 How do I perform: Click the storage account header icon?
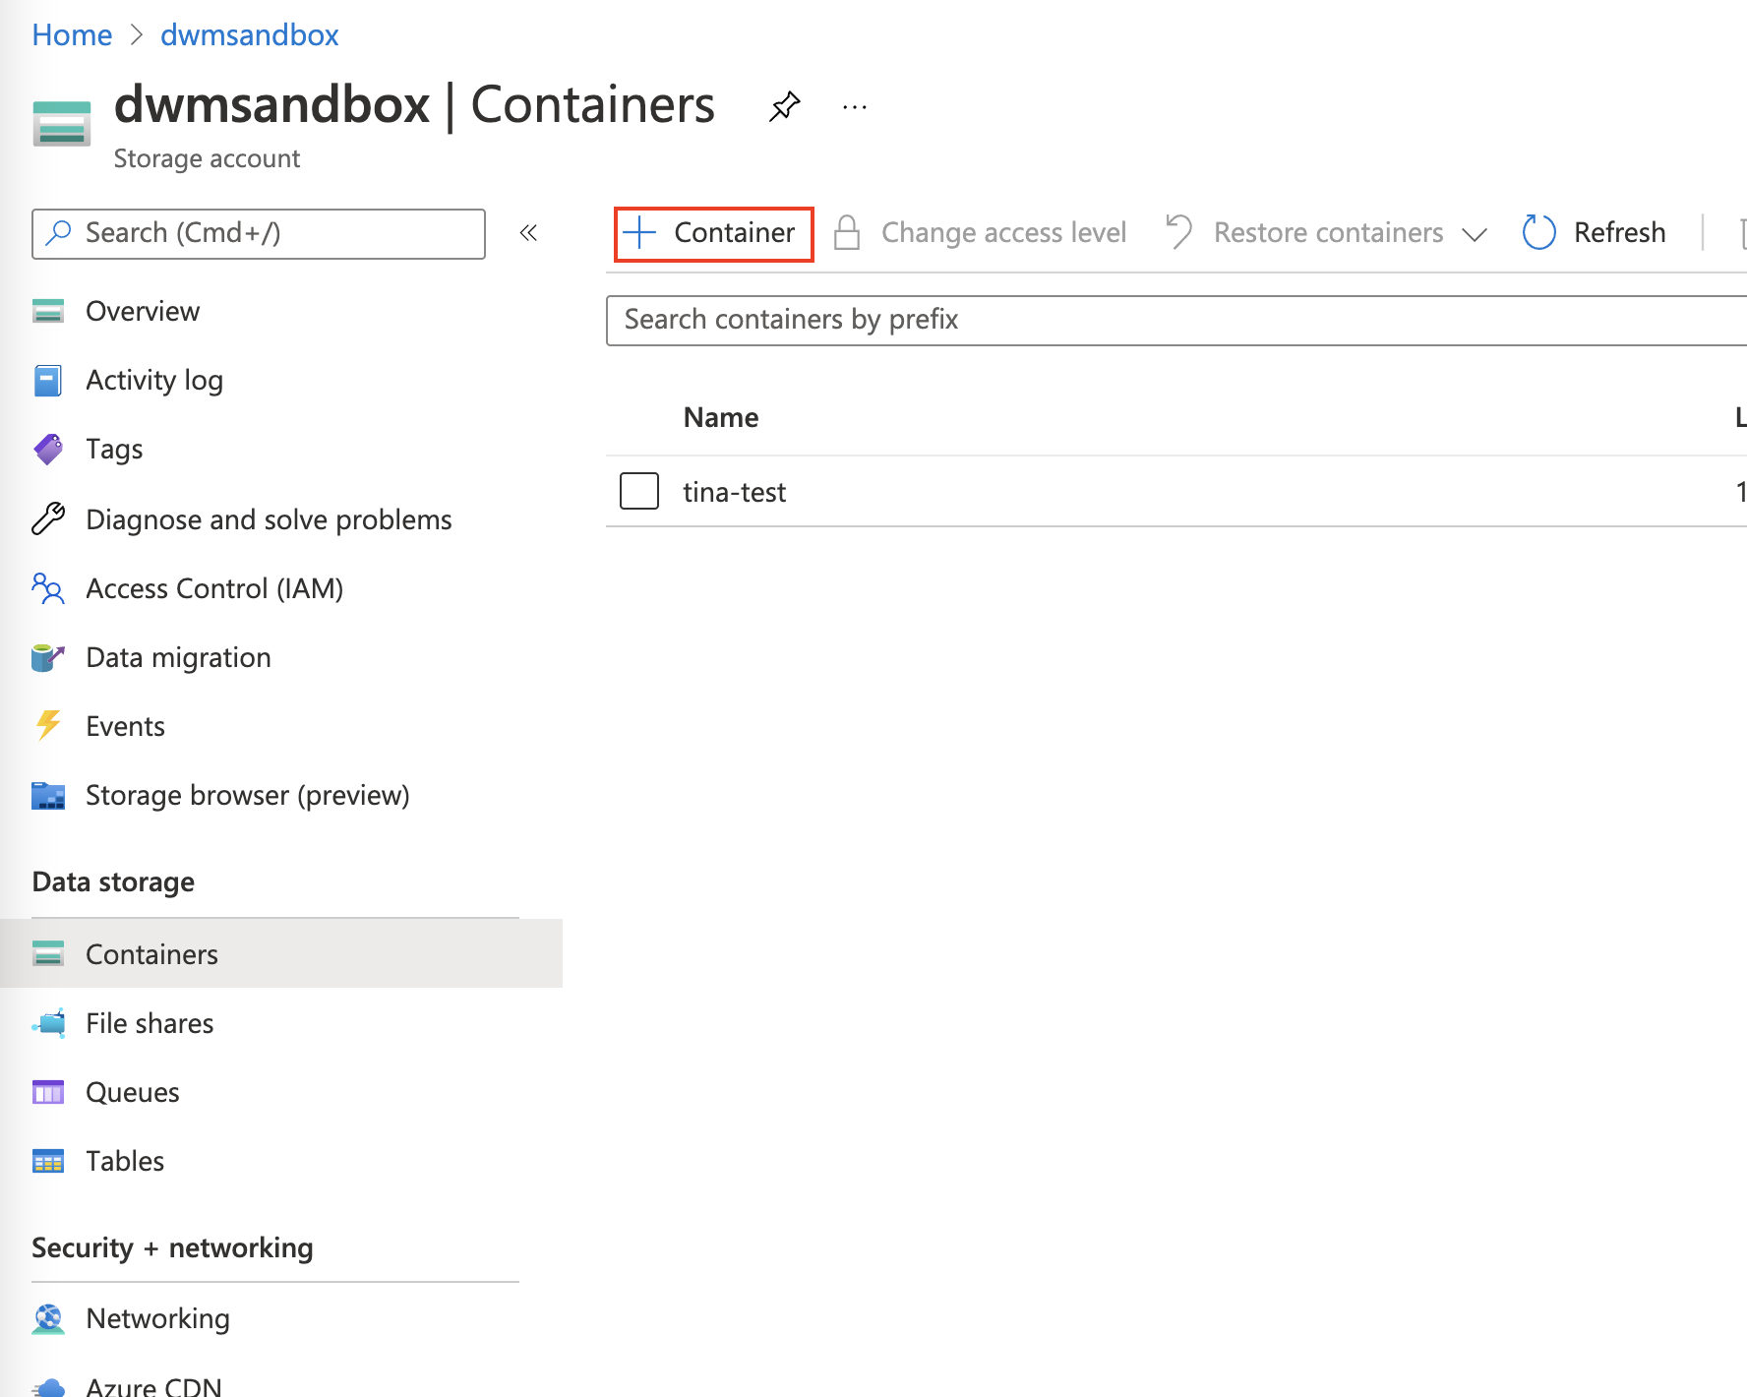(x=62, y=123)
